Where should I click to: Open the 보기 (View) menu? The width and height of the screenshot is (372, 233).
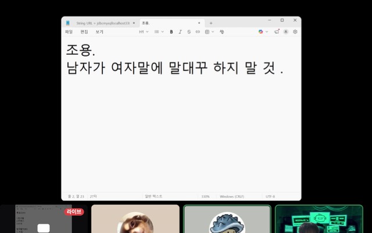99,32
